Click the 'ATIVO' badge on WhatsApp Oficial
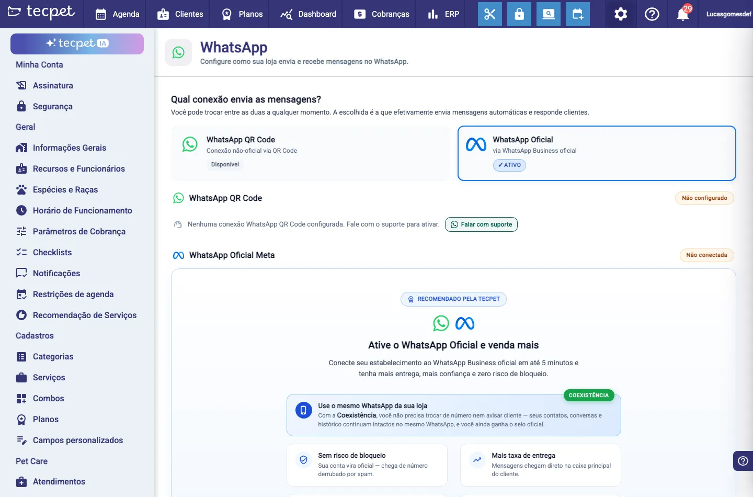 click(x=509, y=165)
